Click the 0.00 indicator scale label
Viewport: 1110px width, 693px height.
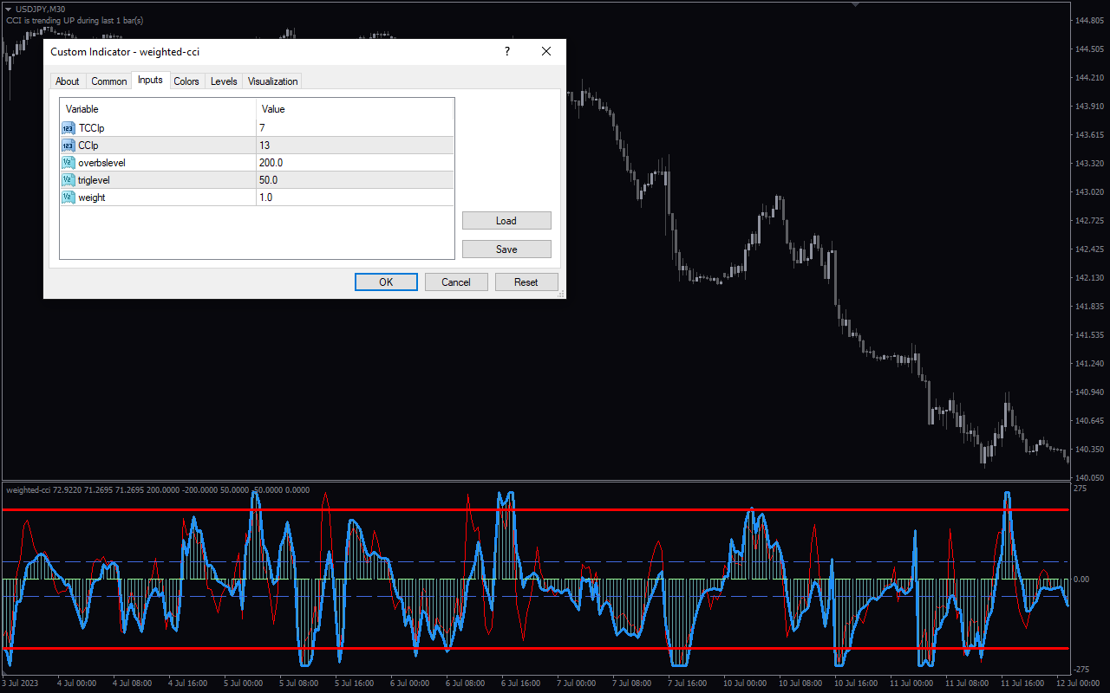(1083, 579)
